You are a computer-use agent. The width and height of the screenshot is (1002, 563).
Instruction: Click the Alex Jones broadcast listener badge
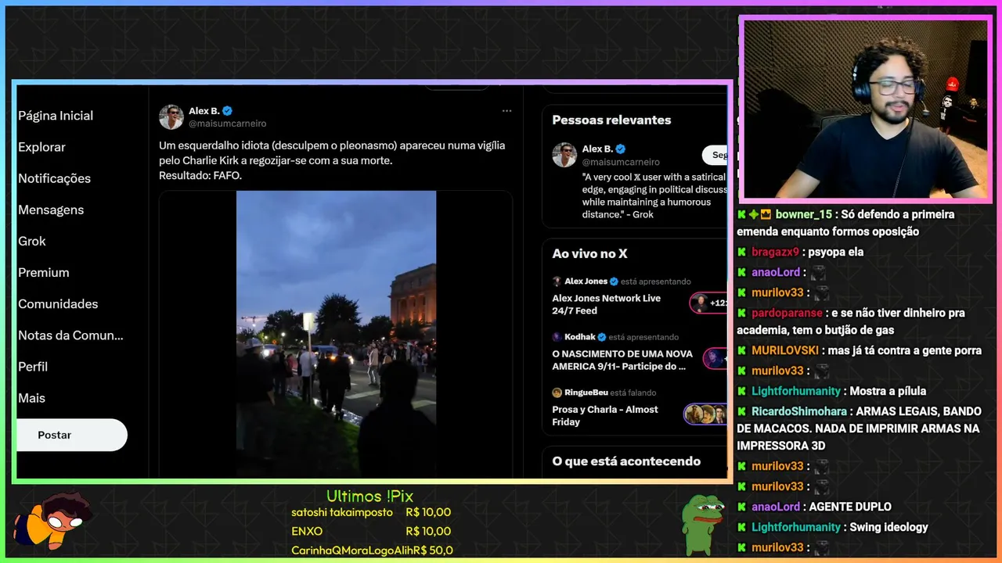pyautogui.click(x=708, y=303)
